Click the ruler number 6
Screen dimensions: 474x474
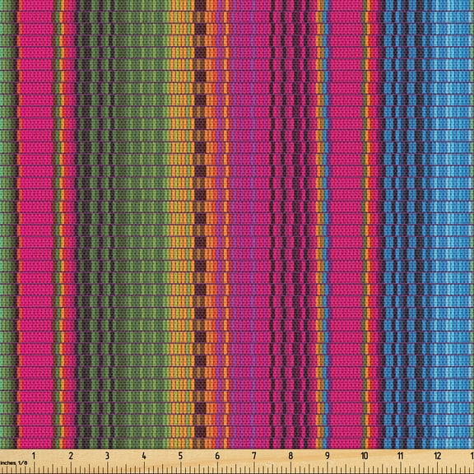tap(217, 456)
